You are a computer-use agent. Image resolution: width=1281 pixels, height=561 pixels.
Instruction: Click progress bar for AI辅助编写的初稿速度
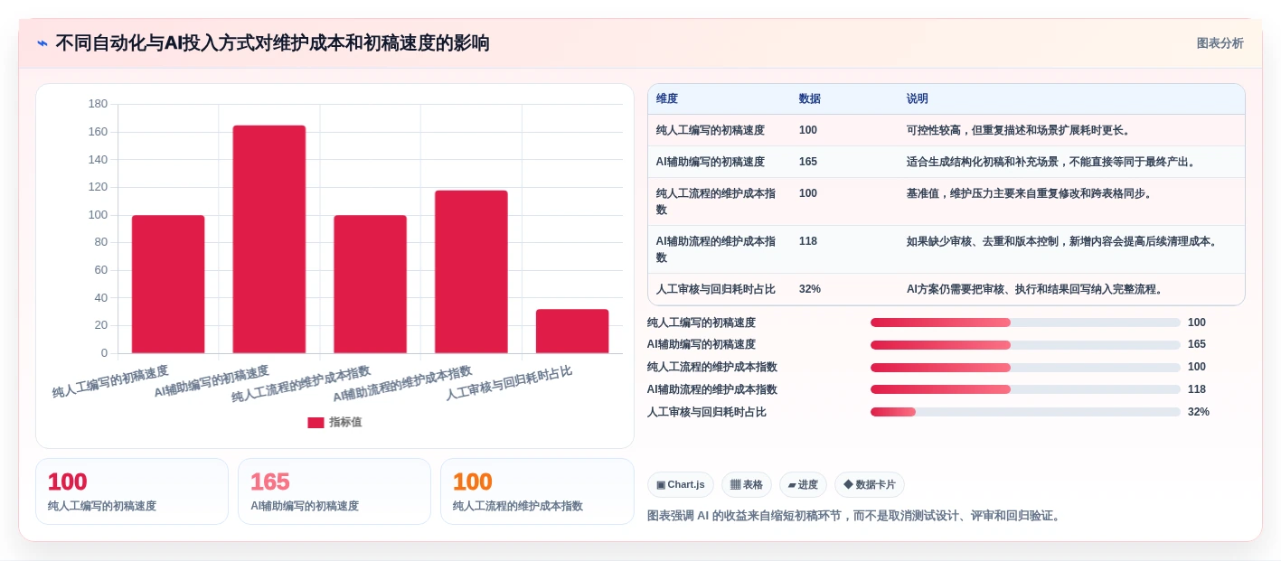(1025, 344)
